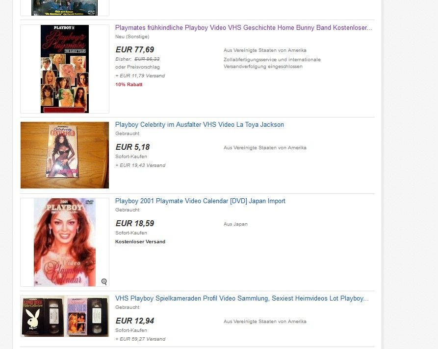Click the '+ EUR 59,27 Versand' shipping text
The height and width of the screenshot is (349, 438).
point(140,339)
